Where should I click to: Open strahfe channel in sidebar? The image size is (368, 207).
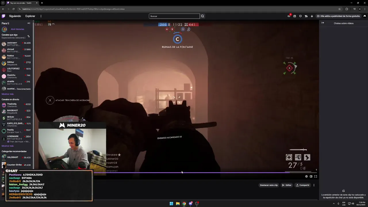[x=16, y=83]
